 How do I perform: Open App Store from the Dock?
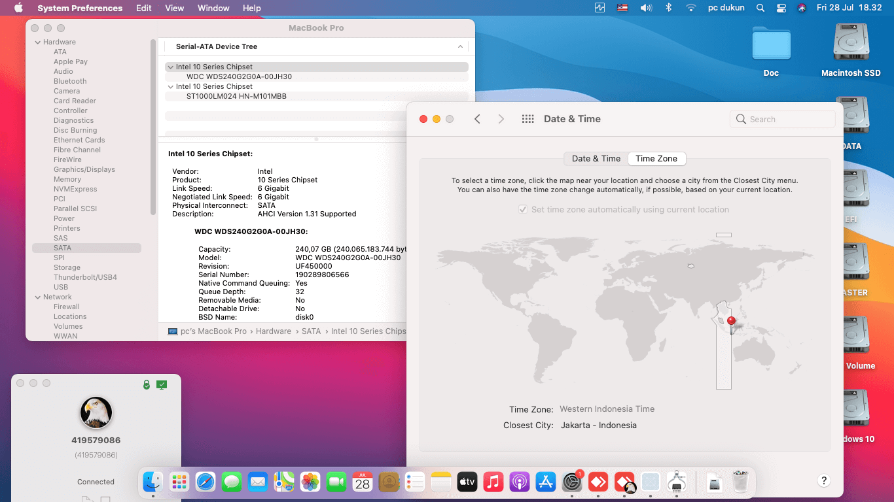tap(546, 482)
